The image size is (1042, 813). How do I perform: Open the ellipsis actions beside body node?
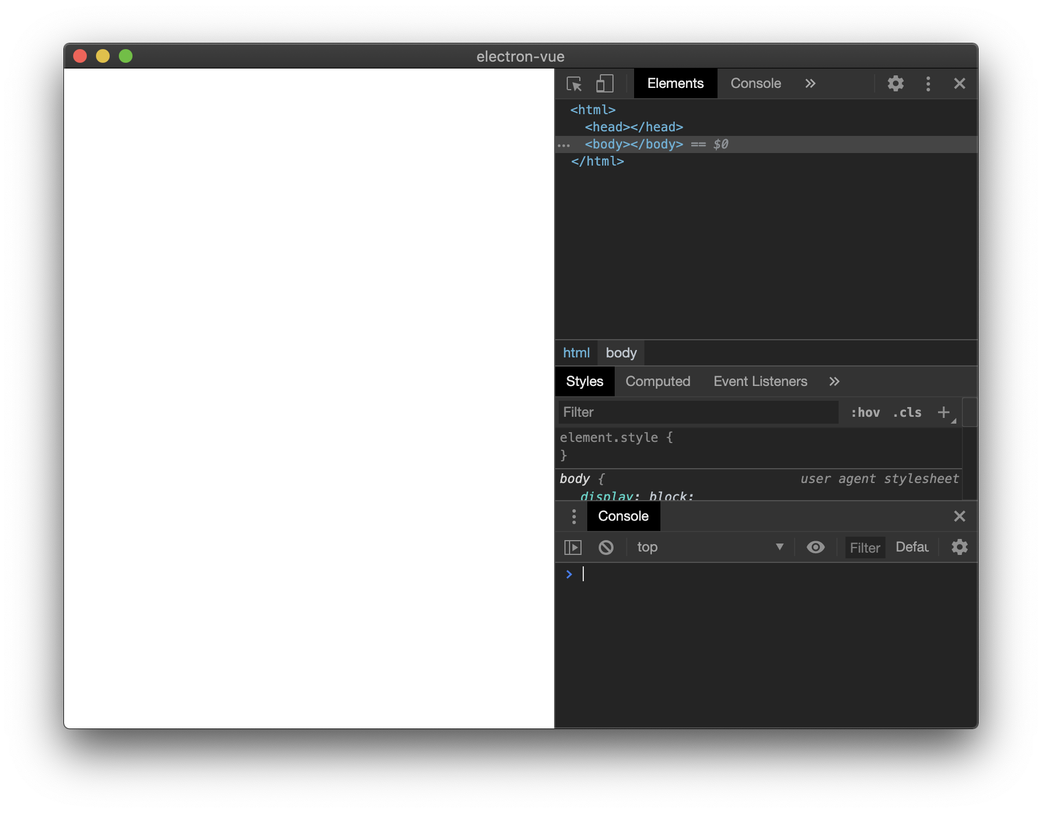(564, 145)
